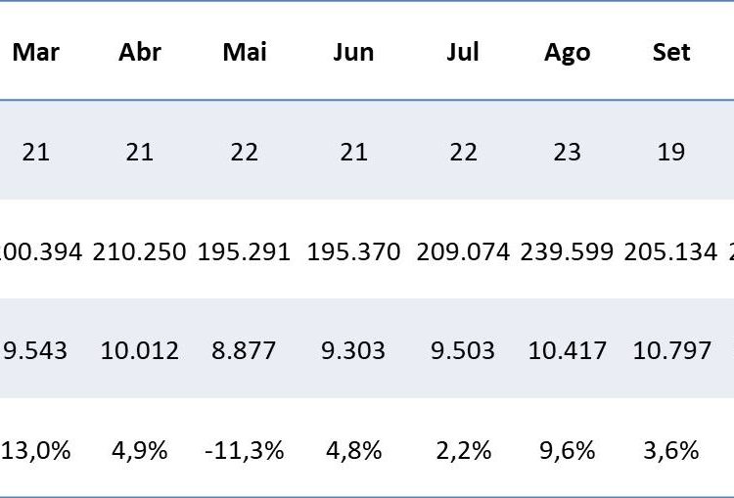Screen dimensions: 734x498
Task: Click the Jul column header
Action: [463, 52]
